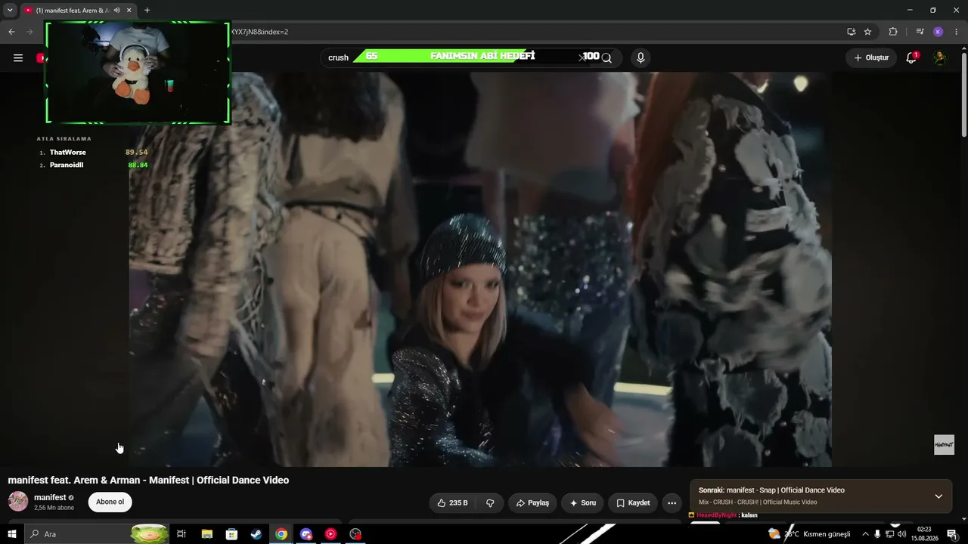Open Chrome extensions puzzle icon
The image size is (968, 544).
tap(893, 32)
